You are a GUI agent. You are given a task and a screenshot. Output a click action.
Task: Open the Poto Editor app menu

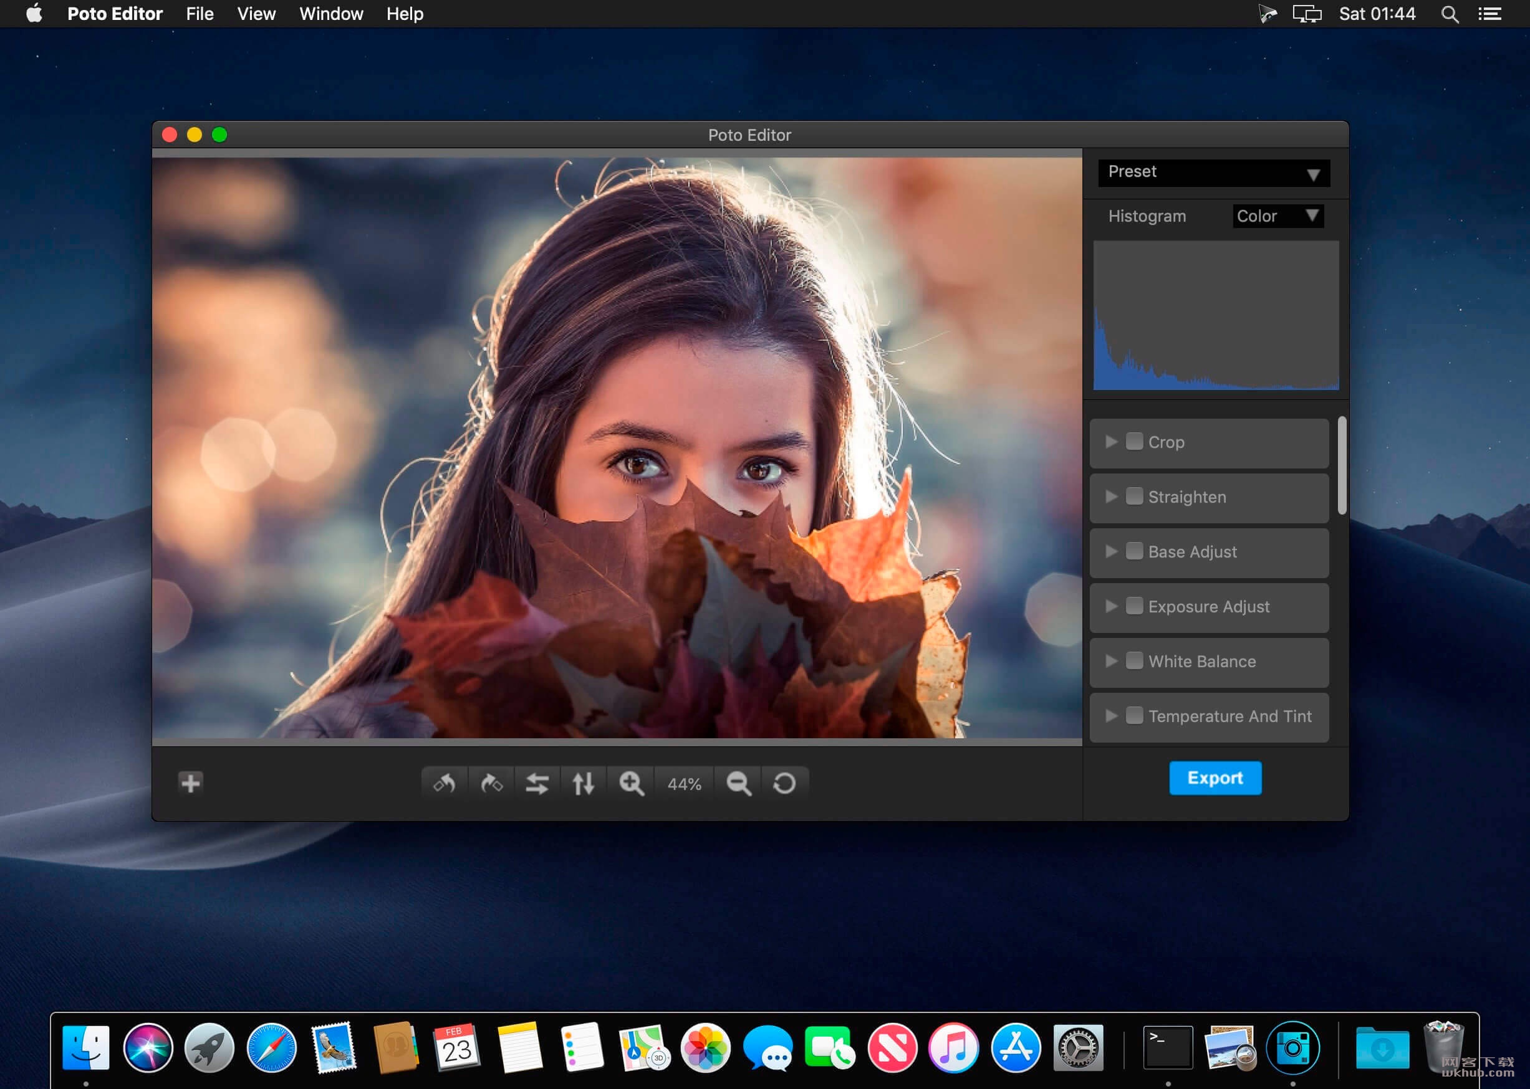click(115, 14)
